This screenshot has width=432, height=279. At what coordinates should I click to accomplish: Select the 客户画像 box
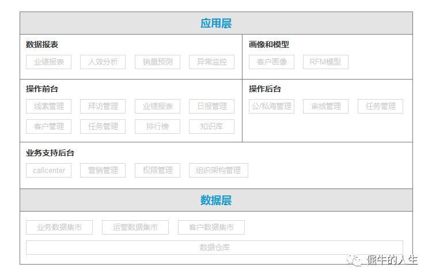pos(272,62)
